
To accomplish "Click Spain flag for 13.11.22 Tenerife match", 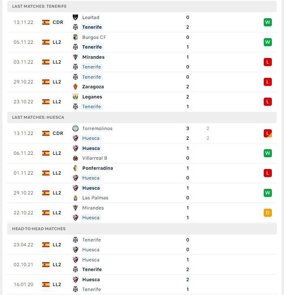I will tap(46, 22).
